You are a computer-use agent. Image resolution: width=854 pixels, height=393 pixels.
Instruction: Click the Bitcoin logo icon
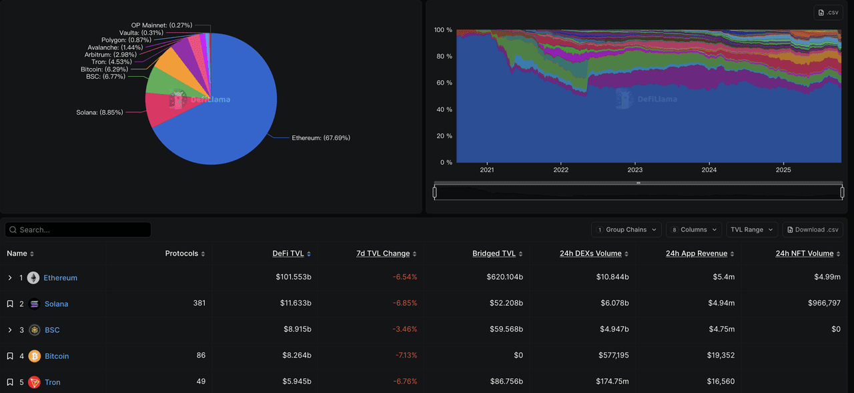click(34, 356)
